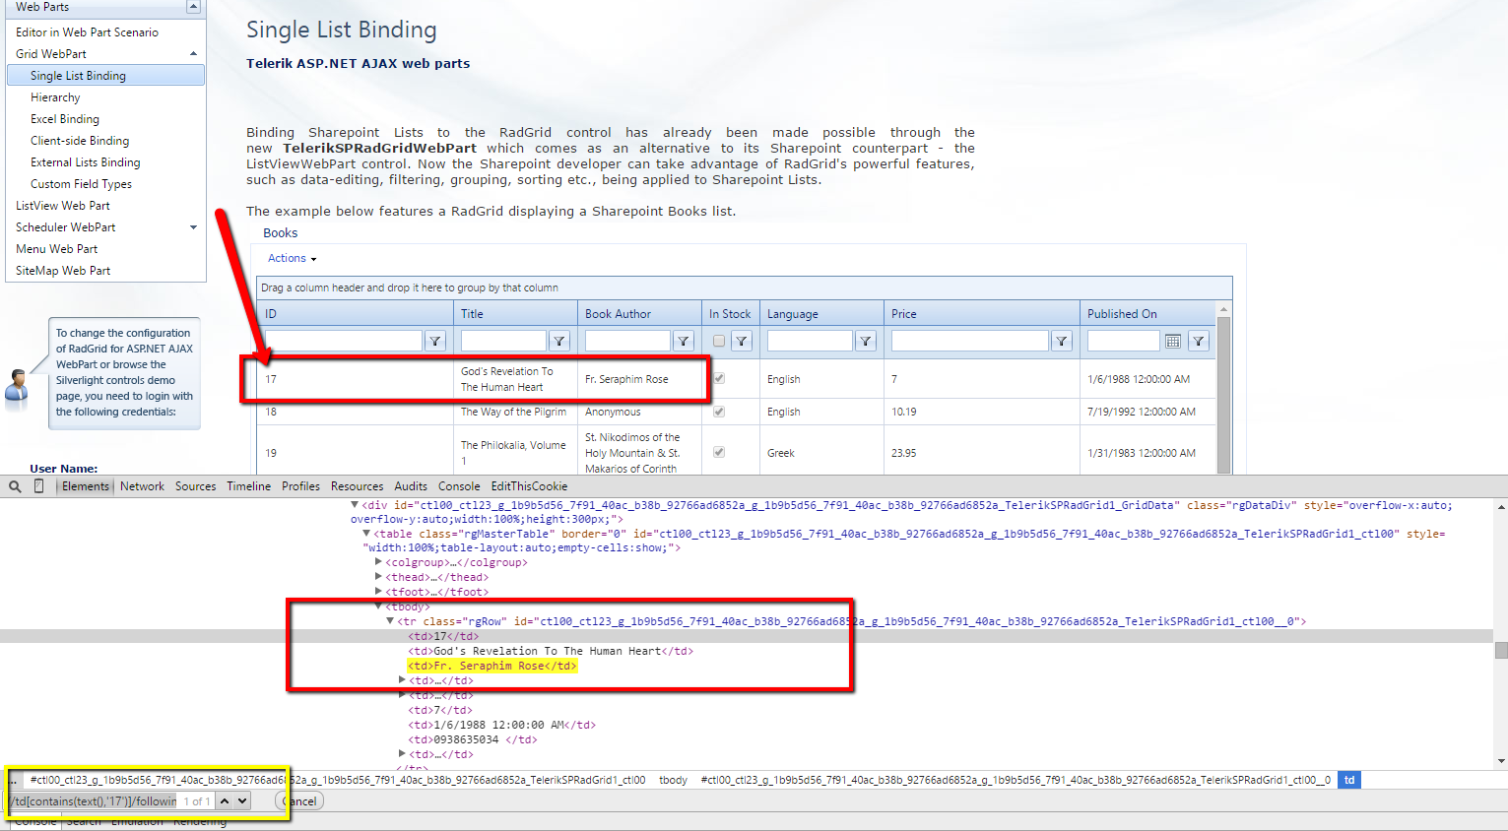Collapse the rgDataDiv div node
The width and height of the screenshot is (1508, 831).
point(355,505)
